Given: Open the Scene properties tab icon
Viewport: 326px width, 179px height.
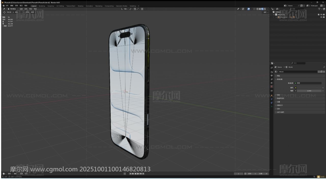Looking at the screenshot, I should click(271, 83).
